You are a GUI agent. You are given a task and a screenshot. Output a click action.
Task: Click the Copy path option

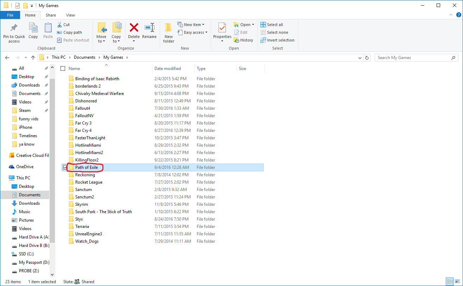[69, 32]
